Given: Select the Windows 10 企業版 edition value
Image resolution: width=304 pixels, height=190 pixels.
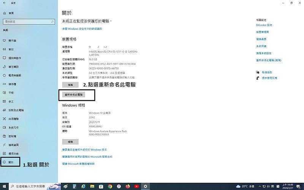Looking at the screenshot, I should tap(100, 113).
